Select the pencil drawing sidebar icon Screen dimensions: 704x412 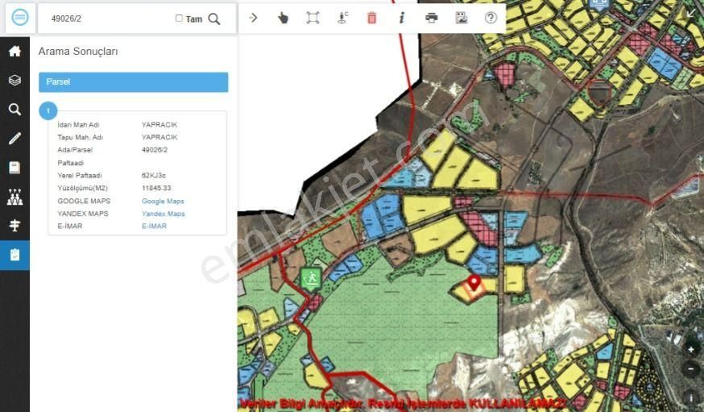coord(14,139)
